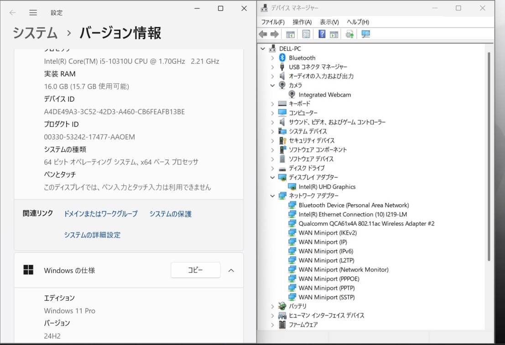Screen dimensions: 505x345
Task: Click the ファームウェア firmware chip icon
Action: point(282,324)
